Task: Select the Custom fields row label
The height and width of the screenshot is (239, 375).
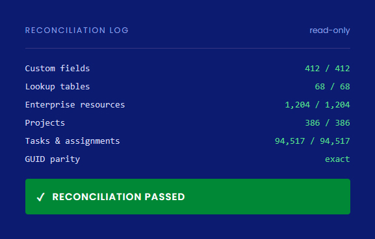Action: (57, 69)
